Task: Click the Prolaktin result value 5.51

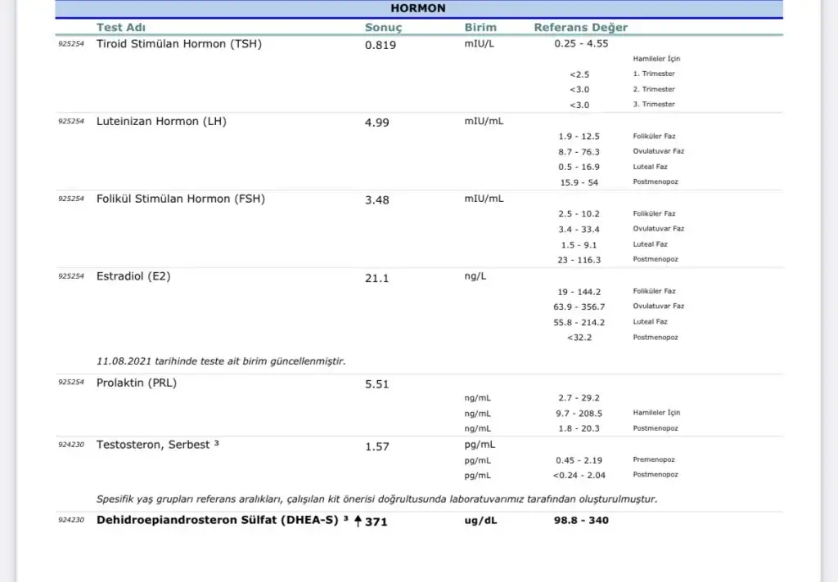Action: point(376,383)
